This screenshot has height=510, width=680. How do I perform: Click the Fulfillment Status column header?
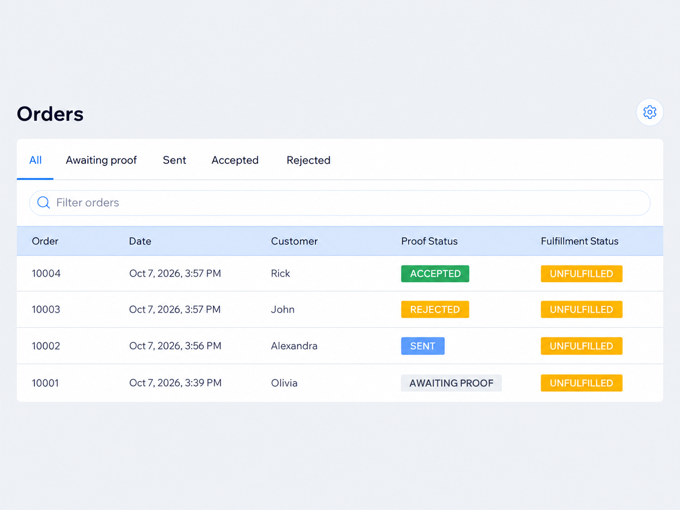580,241
